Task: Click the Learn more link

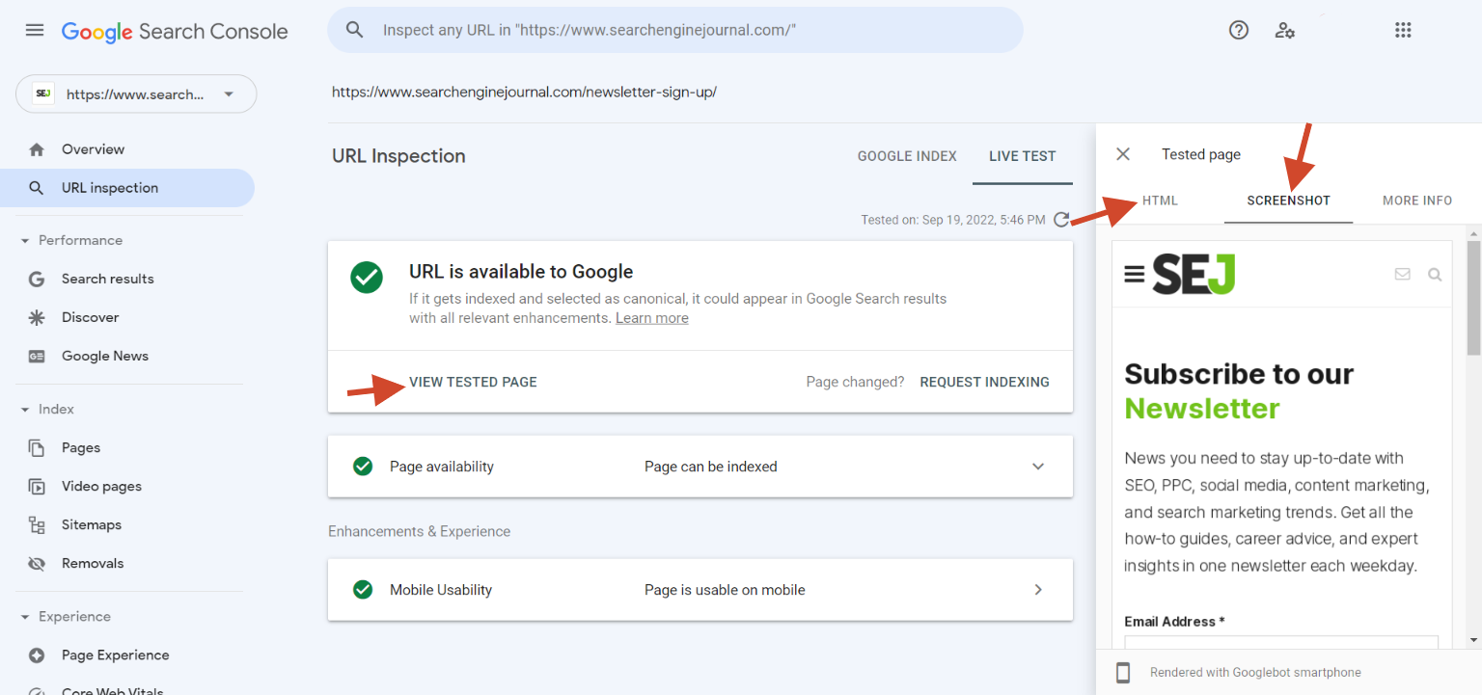Action: click(652, 318)
